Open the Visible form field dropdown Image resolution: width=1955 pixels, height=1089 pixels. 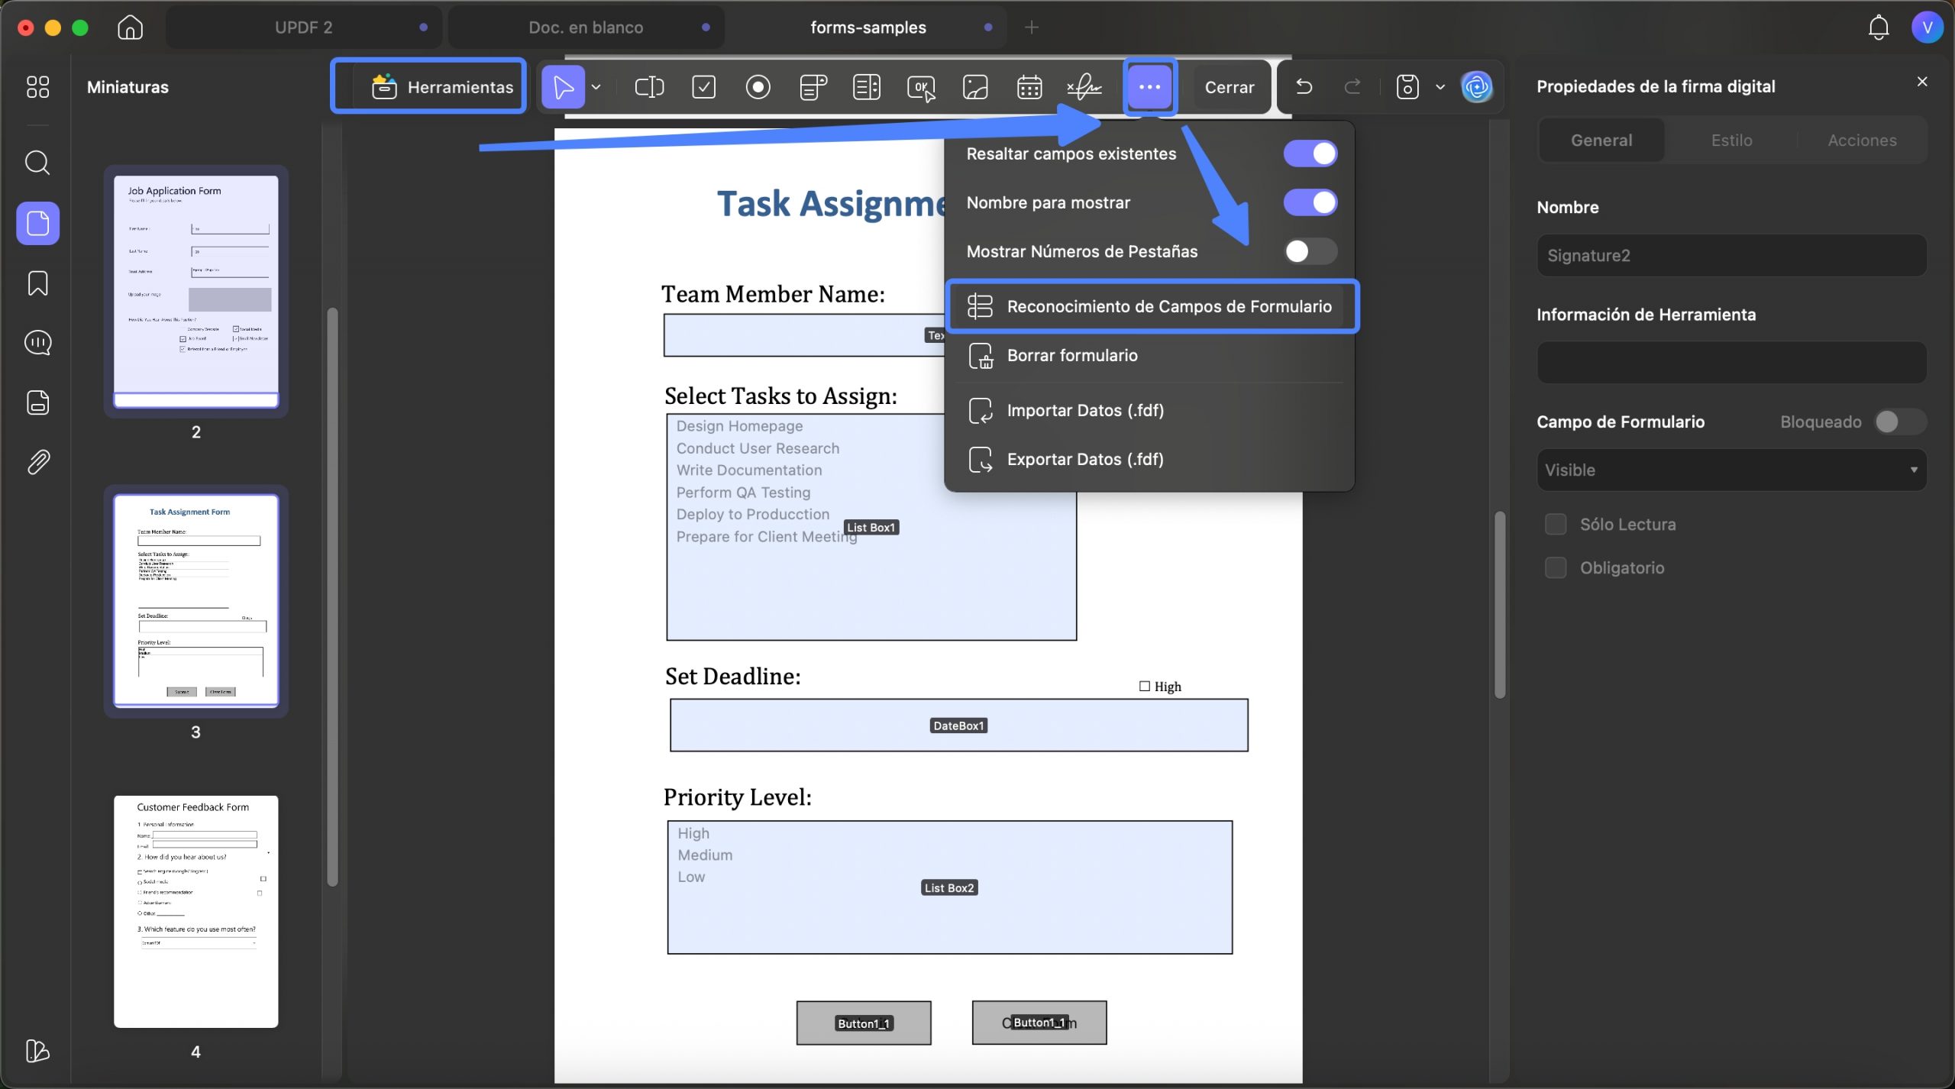pos(1731,470)
